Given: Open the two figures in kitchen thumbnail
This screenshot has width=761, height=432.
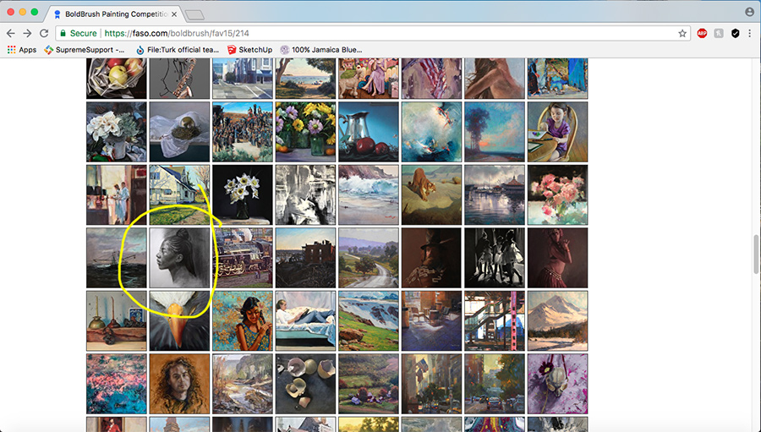Looking at the screenshot, I should pos(117,194).
